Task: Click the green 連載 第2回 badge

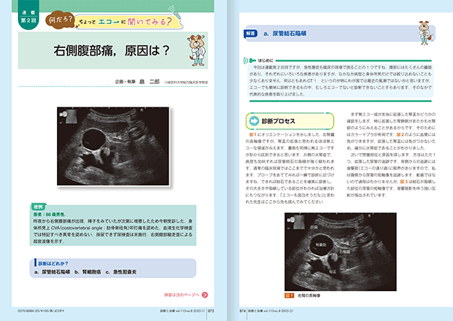Action: [x=25, y=15]
